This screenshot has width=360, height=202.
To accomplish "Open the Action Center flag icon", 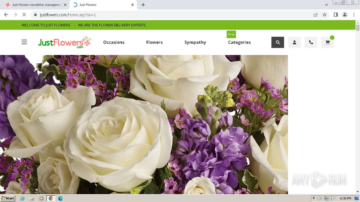I will coord(333,198).
